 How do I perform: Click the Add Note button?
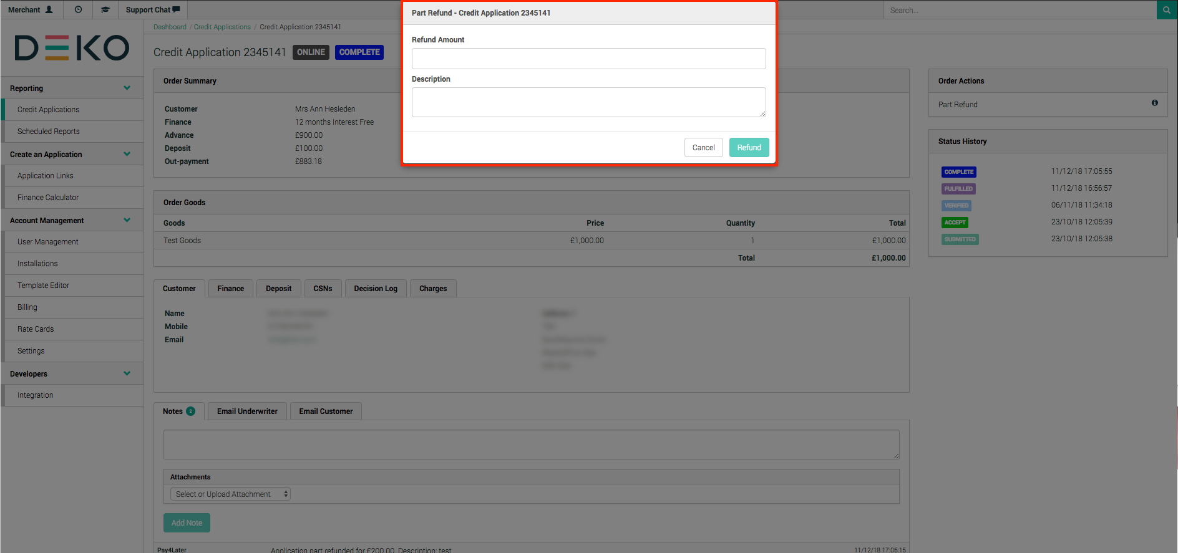coord(187,522)
